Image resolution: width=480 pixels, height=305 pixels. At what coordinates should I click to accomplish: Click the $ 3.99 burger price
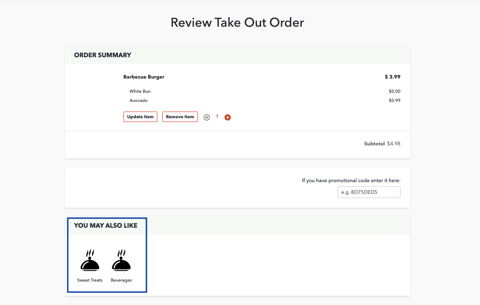pyautogui.click(x=393, y=77)
